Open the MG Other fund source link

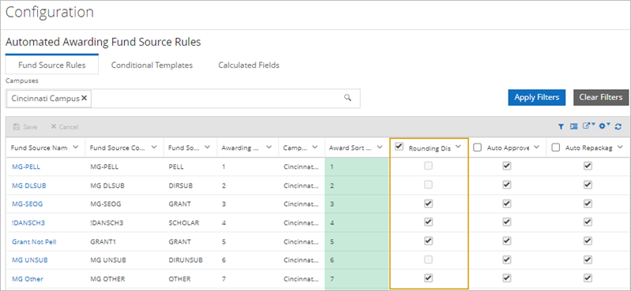(28, 279)
